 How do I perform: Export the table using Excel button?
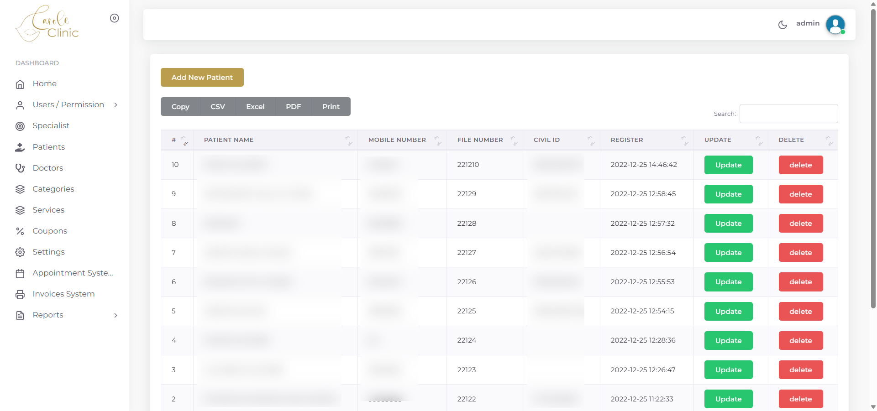[255, 107]
